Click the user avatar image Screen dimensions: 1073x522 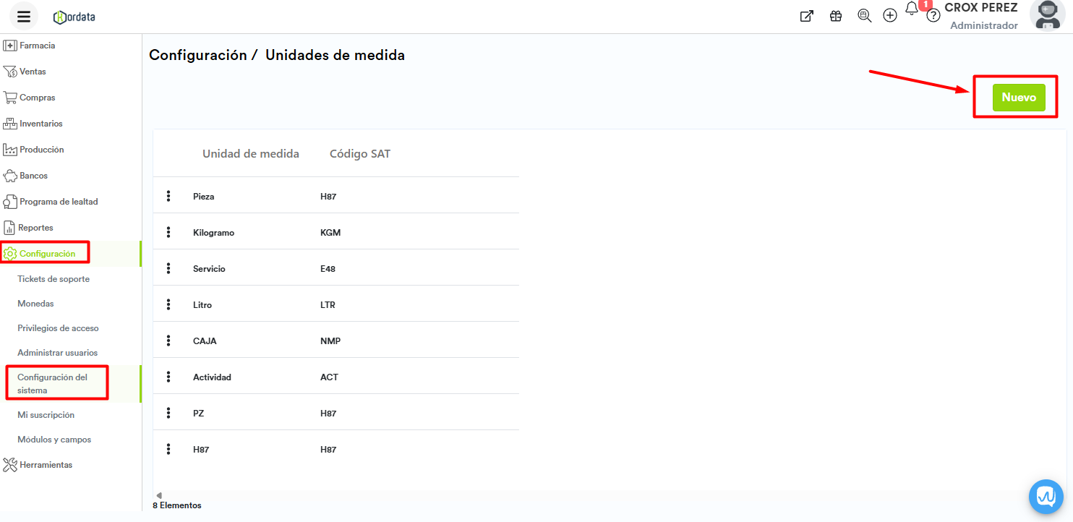[x=1047, y=15]
